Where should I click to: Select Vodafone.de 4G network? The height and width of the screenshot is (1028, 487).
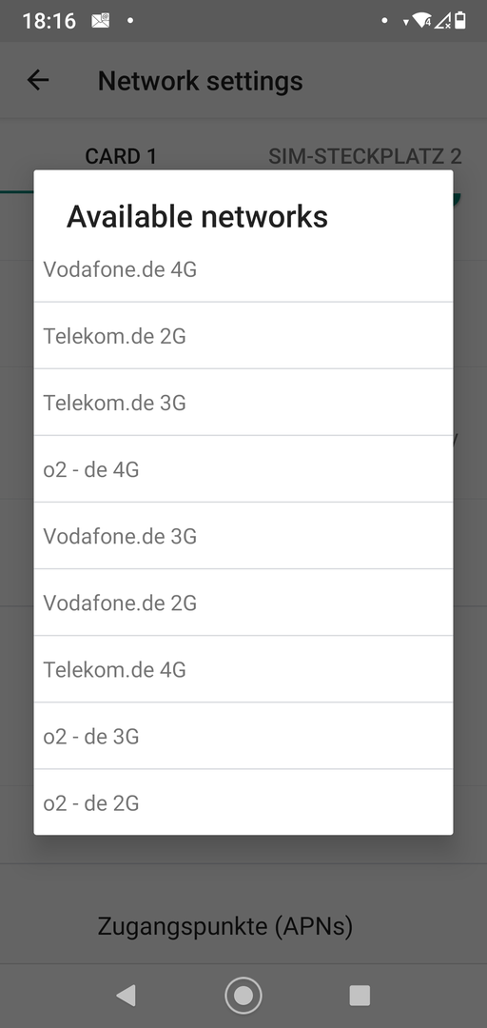coord(243,269)
